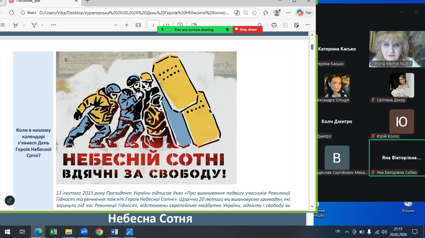Click the PDF print icon
The image size is (425, 238).
click(274, 25)
